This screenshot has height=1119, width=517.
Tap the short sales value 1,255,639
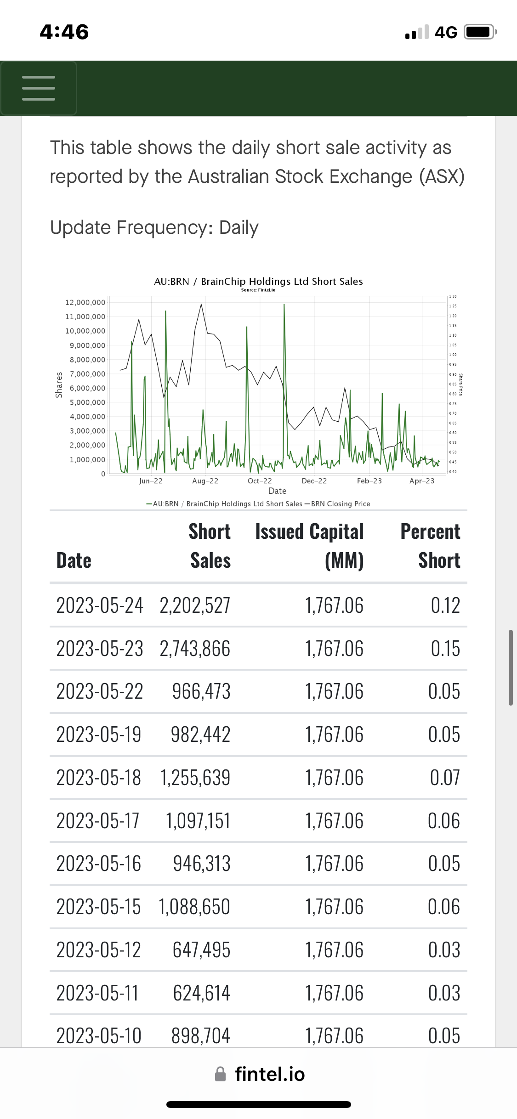(195, 777)
